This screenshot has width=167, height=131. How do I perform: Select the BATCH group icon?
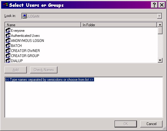[x=8, y=45]
